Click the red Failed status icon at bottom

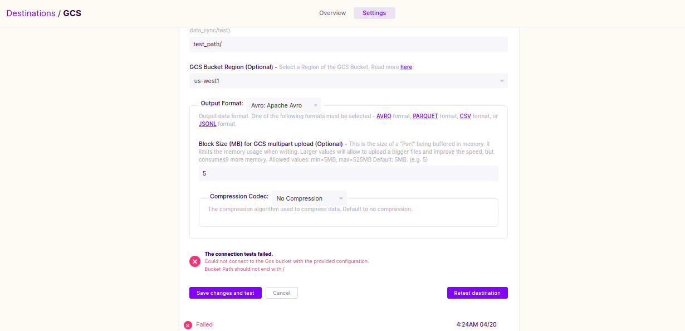[x=188, y=325]
